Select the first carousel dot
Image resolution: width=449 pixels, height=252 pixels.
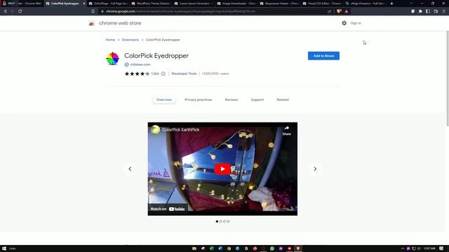coord(217,221)
